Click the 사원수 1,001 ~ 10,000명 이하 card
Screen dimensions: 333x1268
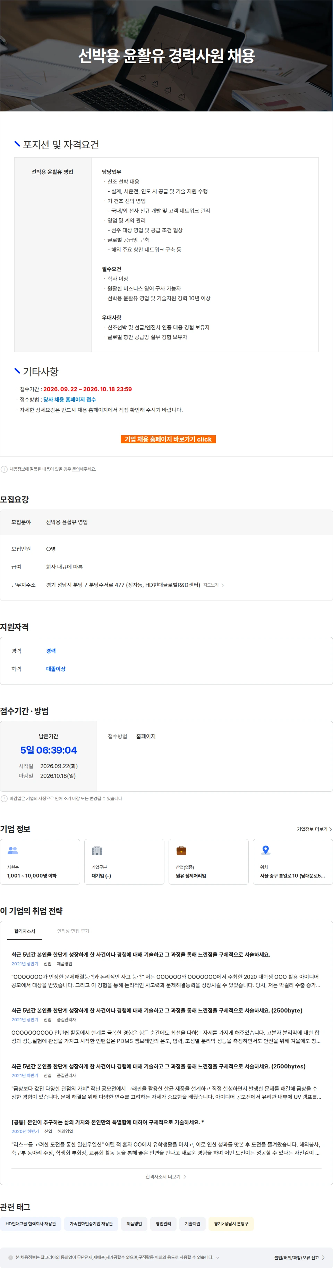click(x=40, y=862)
